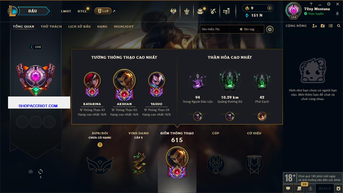
Task: Open the friend list view options
Action: pyautogui.click(x=331, y=26)
